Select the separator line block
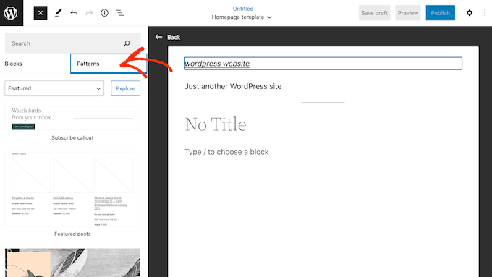 tap(323, 103)
